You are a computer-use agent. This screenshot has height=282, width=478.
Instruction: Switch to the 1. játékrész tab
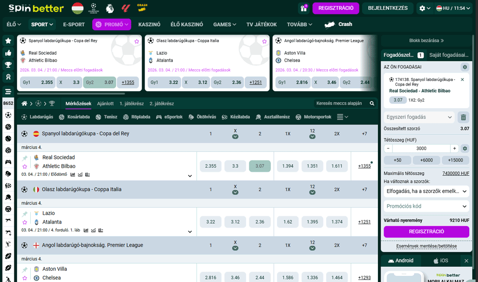(x=131, y=104)
